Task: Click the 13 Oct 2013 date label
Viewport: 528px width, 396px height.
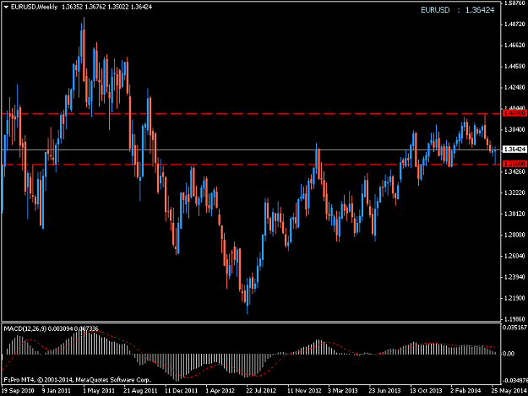Action: [426, 391]
